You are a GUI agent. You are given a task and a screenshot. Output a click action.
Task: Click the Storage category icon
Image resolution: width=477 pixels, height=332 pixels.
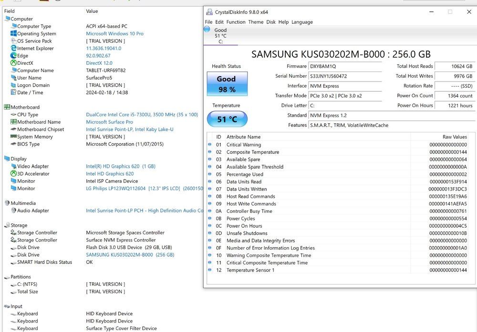[7, 225]
